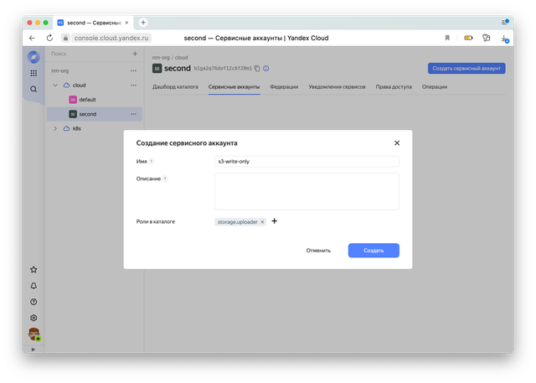Switch to the Федерации tab
Viewport: 536px width, 383px height.
click(284, 86)
